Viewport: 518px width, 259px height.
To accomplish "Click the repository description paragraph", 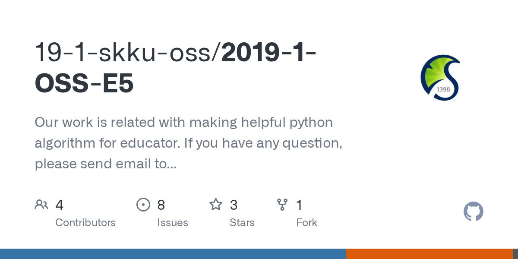I will click(189, 143).
